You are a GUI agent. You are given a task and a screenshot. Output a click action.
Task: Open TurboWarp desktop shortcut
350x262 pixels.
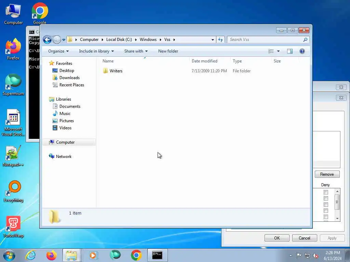tap(13, 227)
